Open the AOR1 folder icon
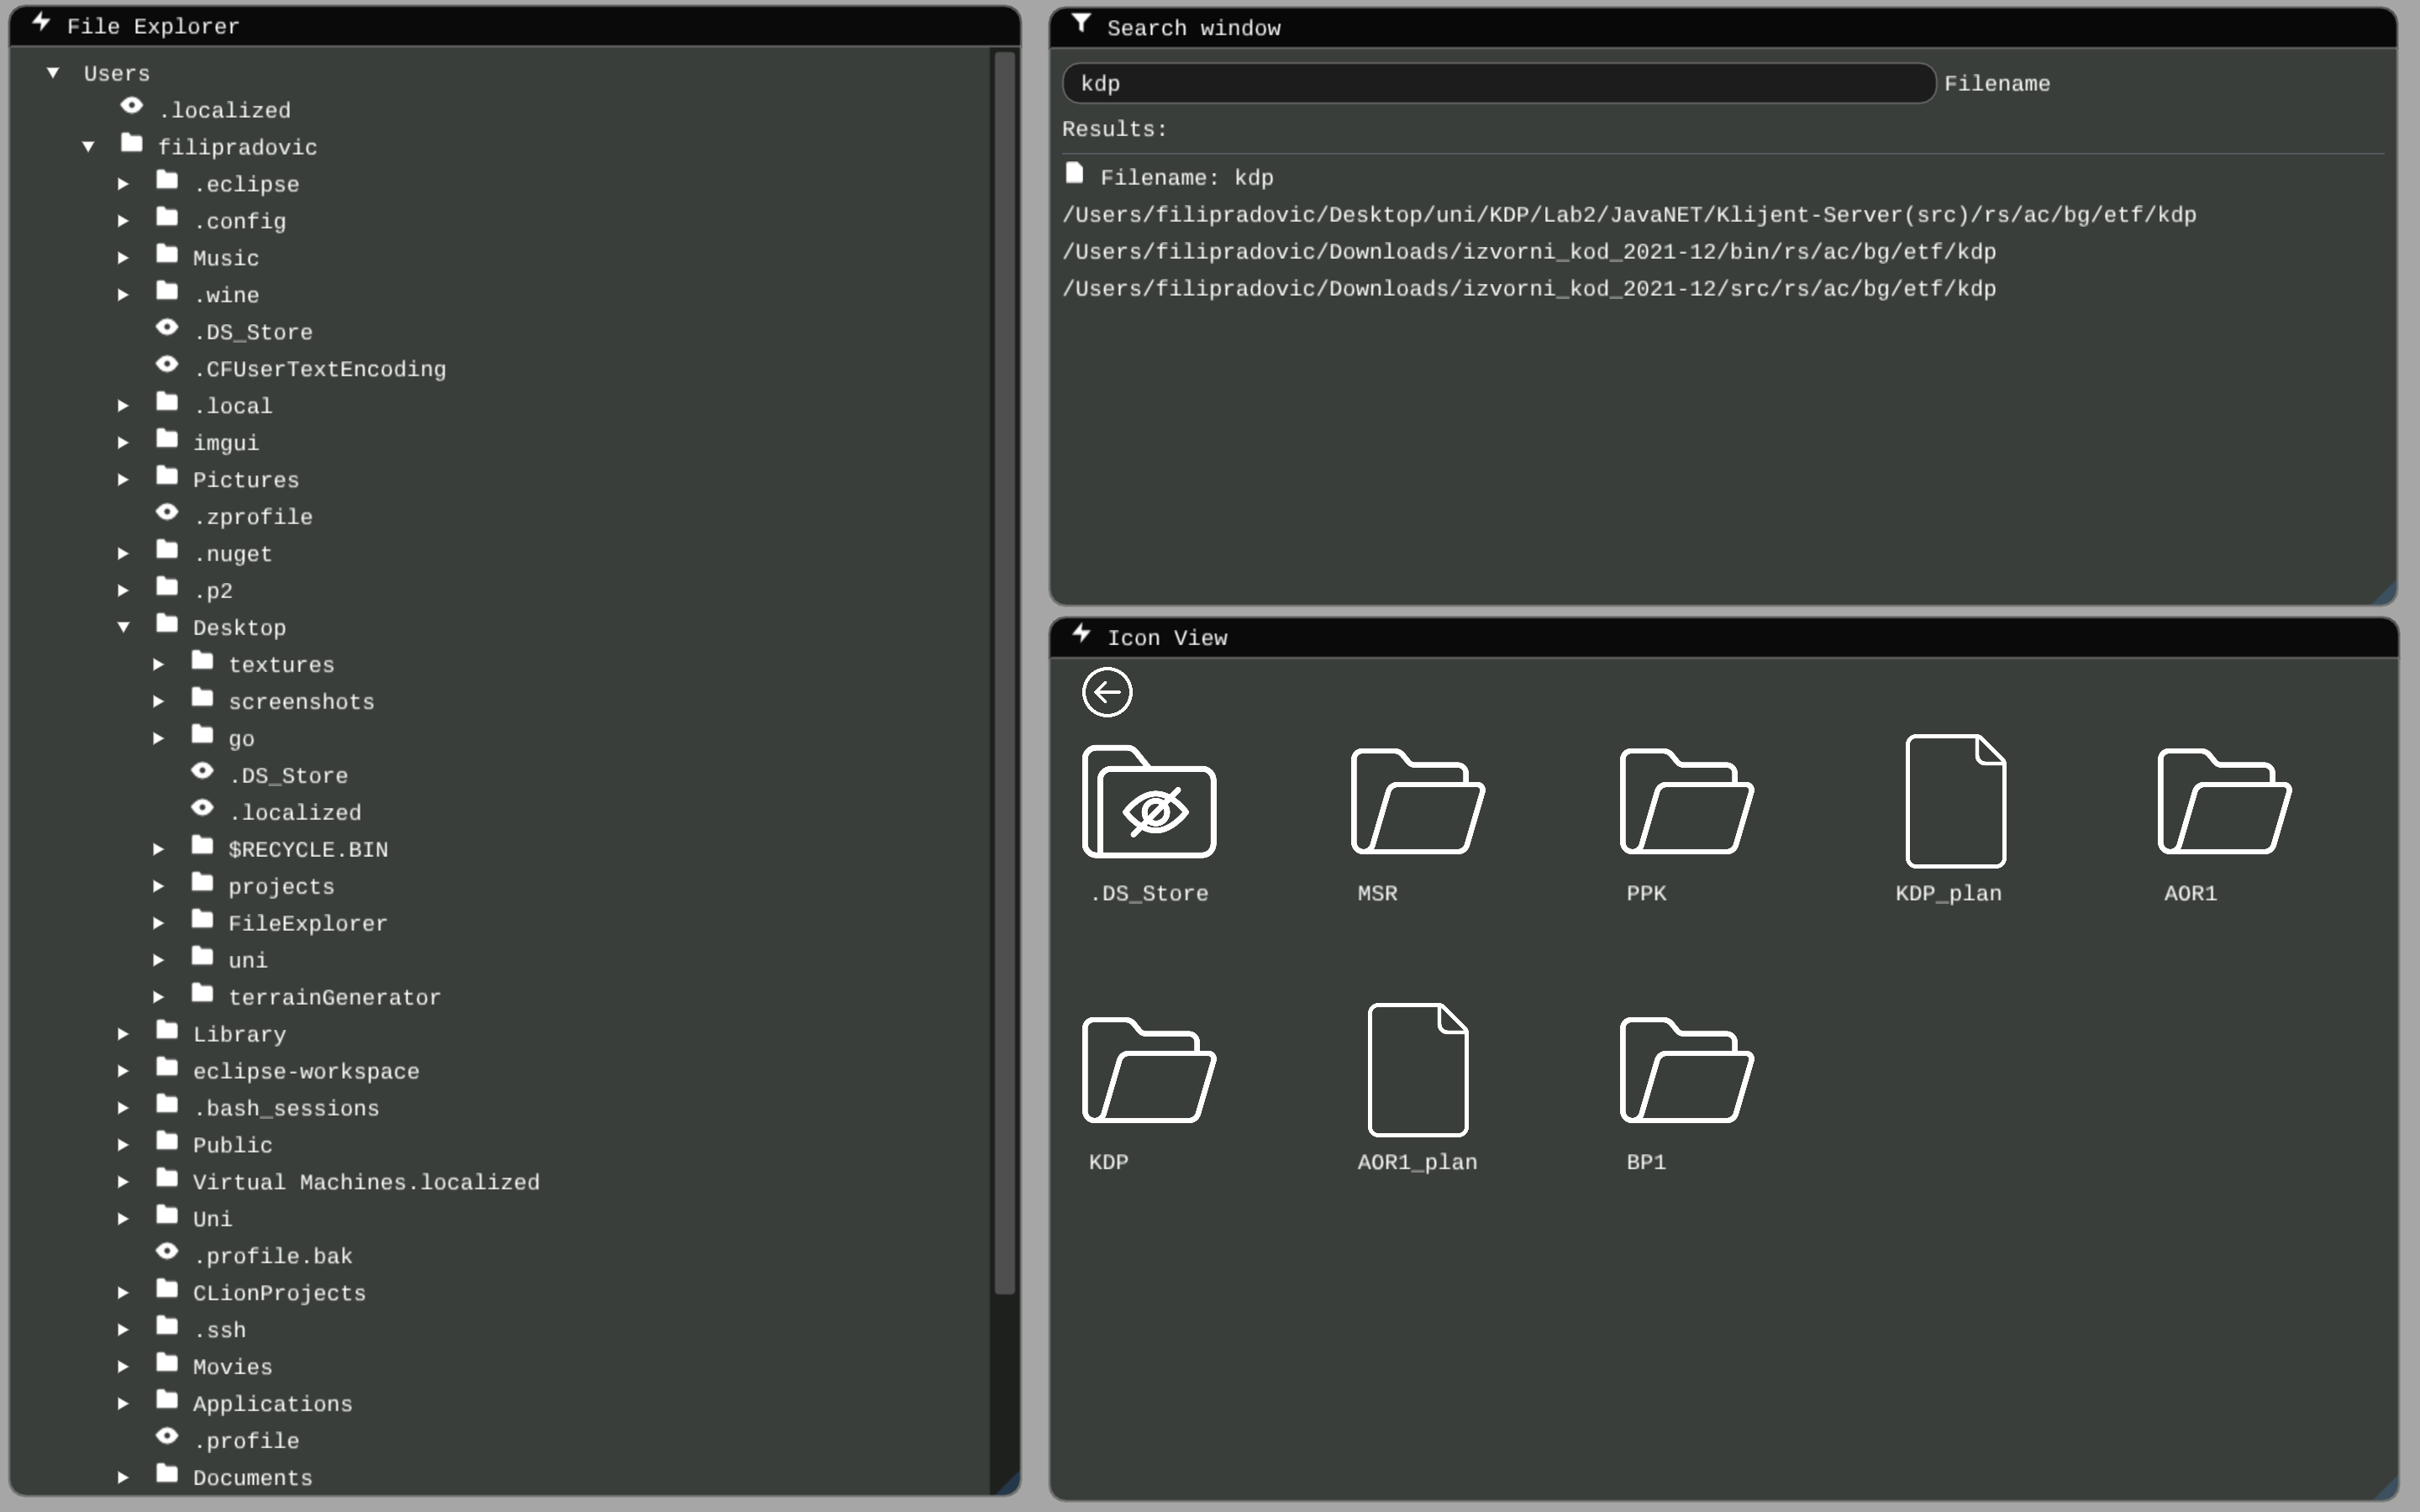This screenshot has width=2420, height=1512. point(2224,803)
